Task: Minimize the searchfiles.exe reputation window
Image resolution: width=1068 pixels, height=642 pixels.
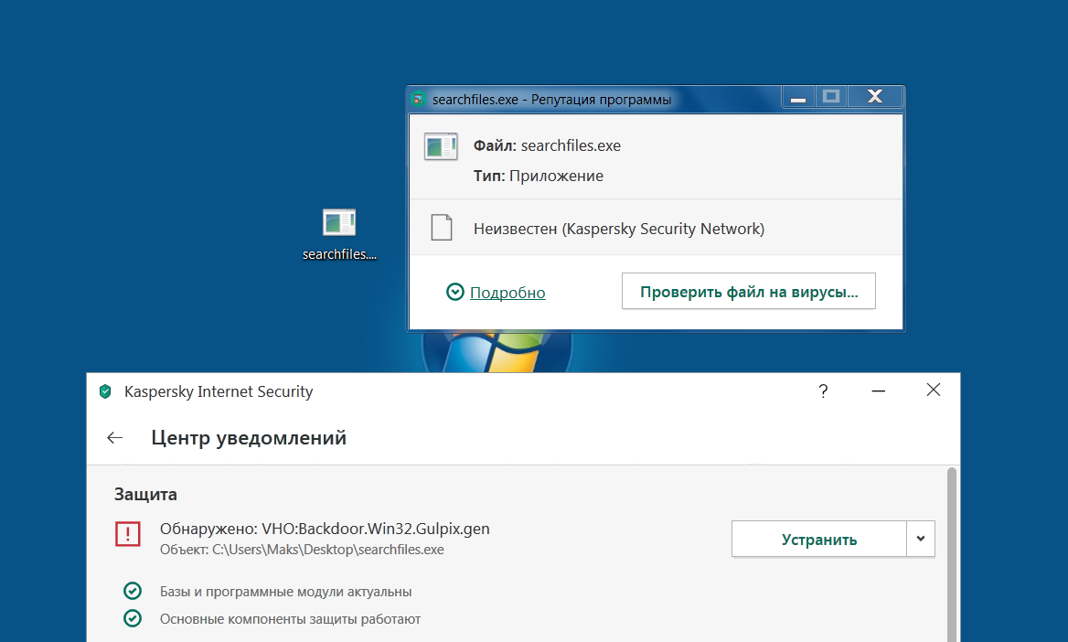Action: (798, 98)
